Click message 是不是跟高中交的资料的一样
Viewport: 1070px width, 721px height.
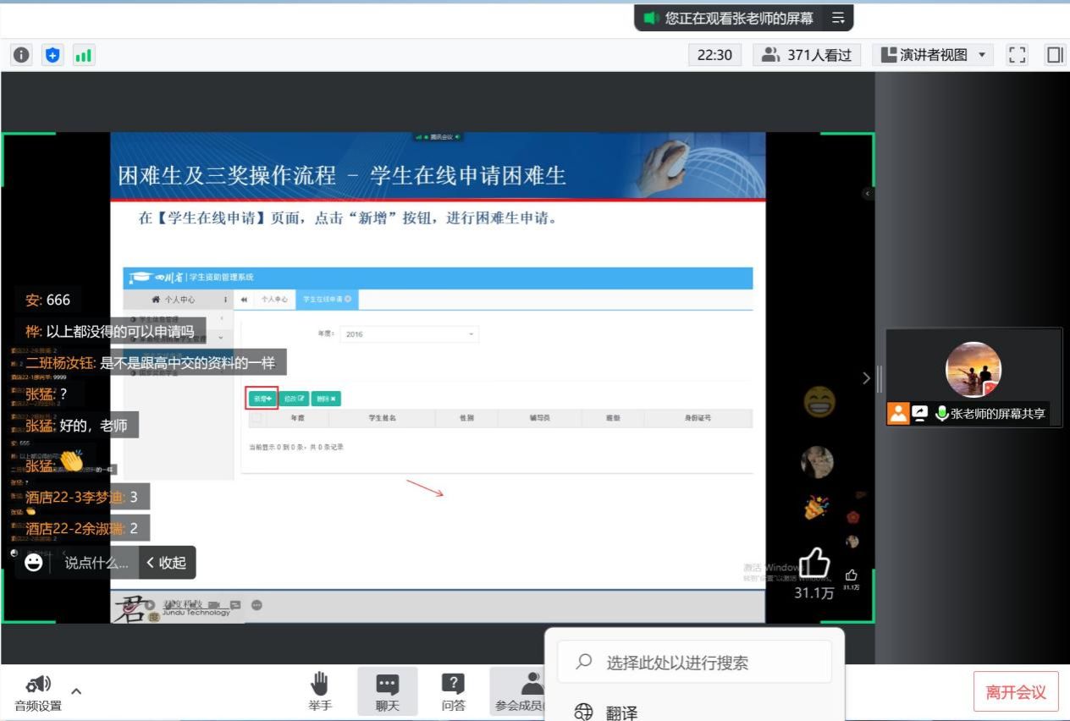pyautogui.click(x=187, y=363)
